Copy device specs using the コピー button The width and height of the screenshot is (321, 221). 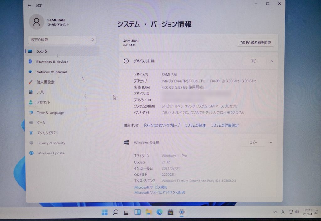pos(255,61)
